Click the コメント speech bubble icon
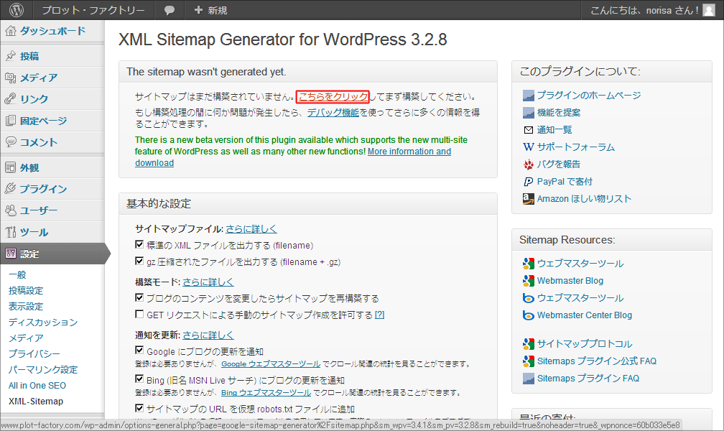The width and height of the screenshot is (724, 431). [10, 142]
